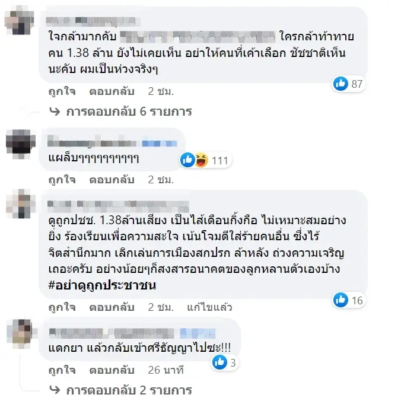Click the like reaction icon showing 87
Screen dimensions: 398x401
point(340,84)
